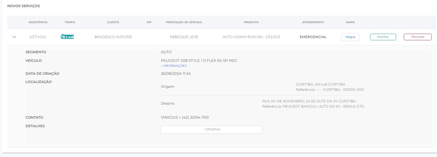Click the CLIENTE column header
The image size is (437, 157).
pyautogui.click(x=113, y=22)
